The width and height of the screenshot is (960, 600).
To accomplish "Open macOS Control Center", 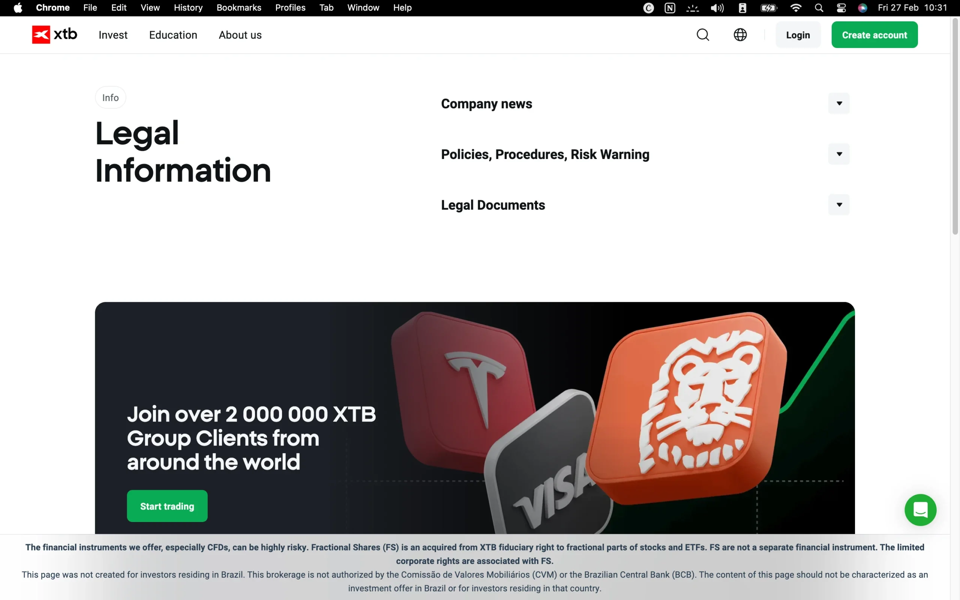I will pos(842,7).
